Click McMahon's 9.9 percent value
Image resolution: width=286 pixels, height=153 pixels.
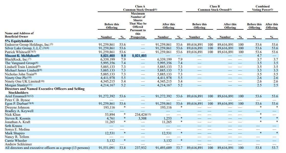[x=123, y=56]
